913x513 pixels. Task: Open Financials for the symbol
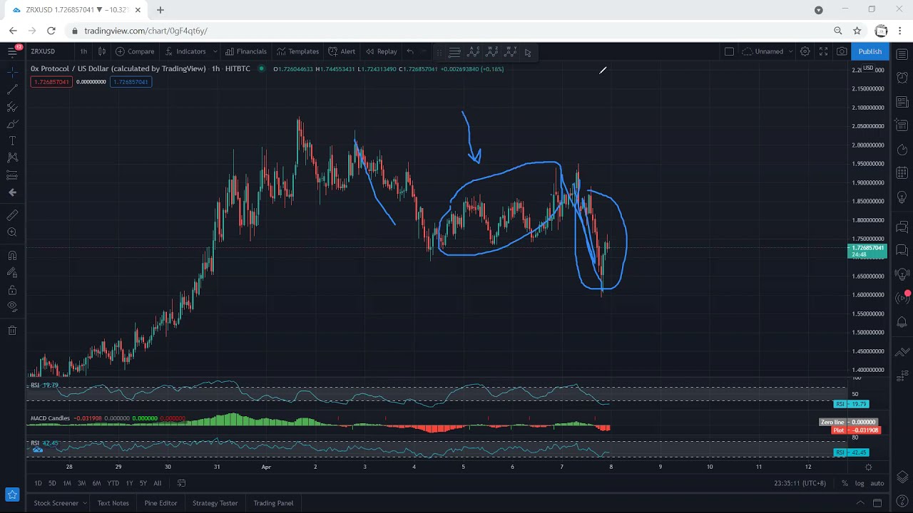tap(246, 51)
